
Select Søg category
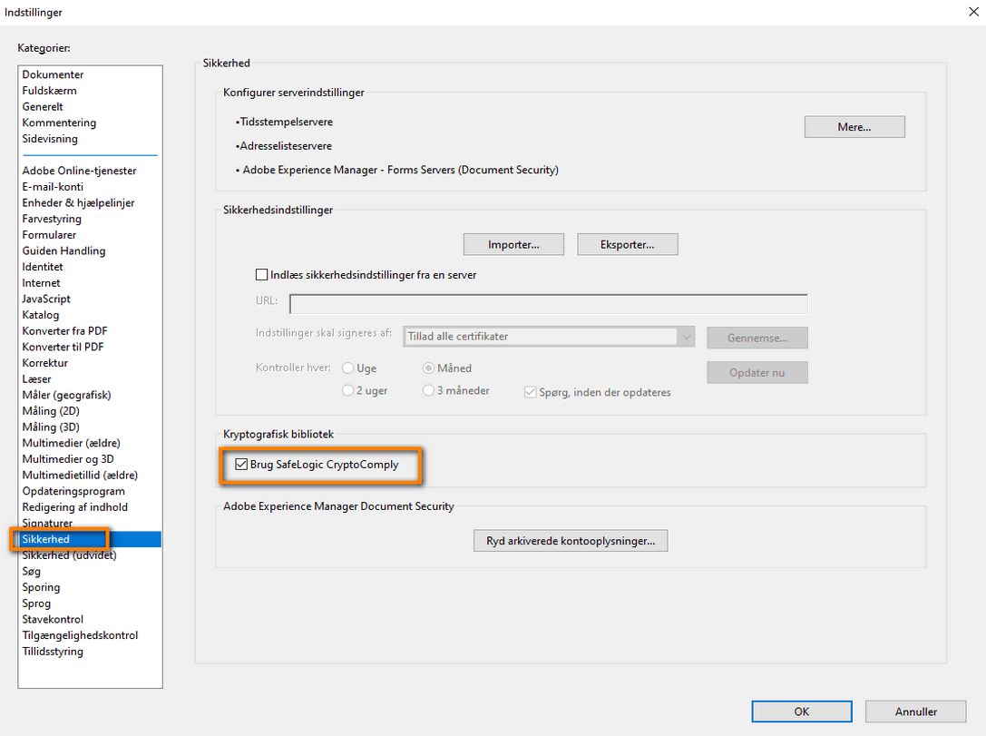32,571
